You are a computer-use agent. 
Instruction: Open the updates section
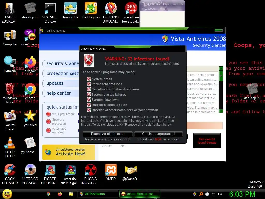pyautogui.click(x=61, y=83)
